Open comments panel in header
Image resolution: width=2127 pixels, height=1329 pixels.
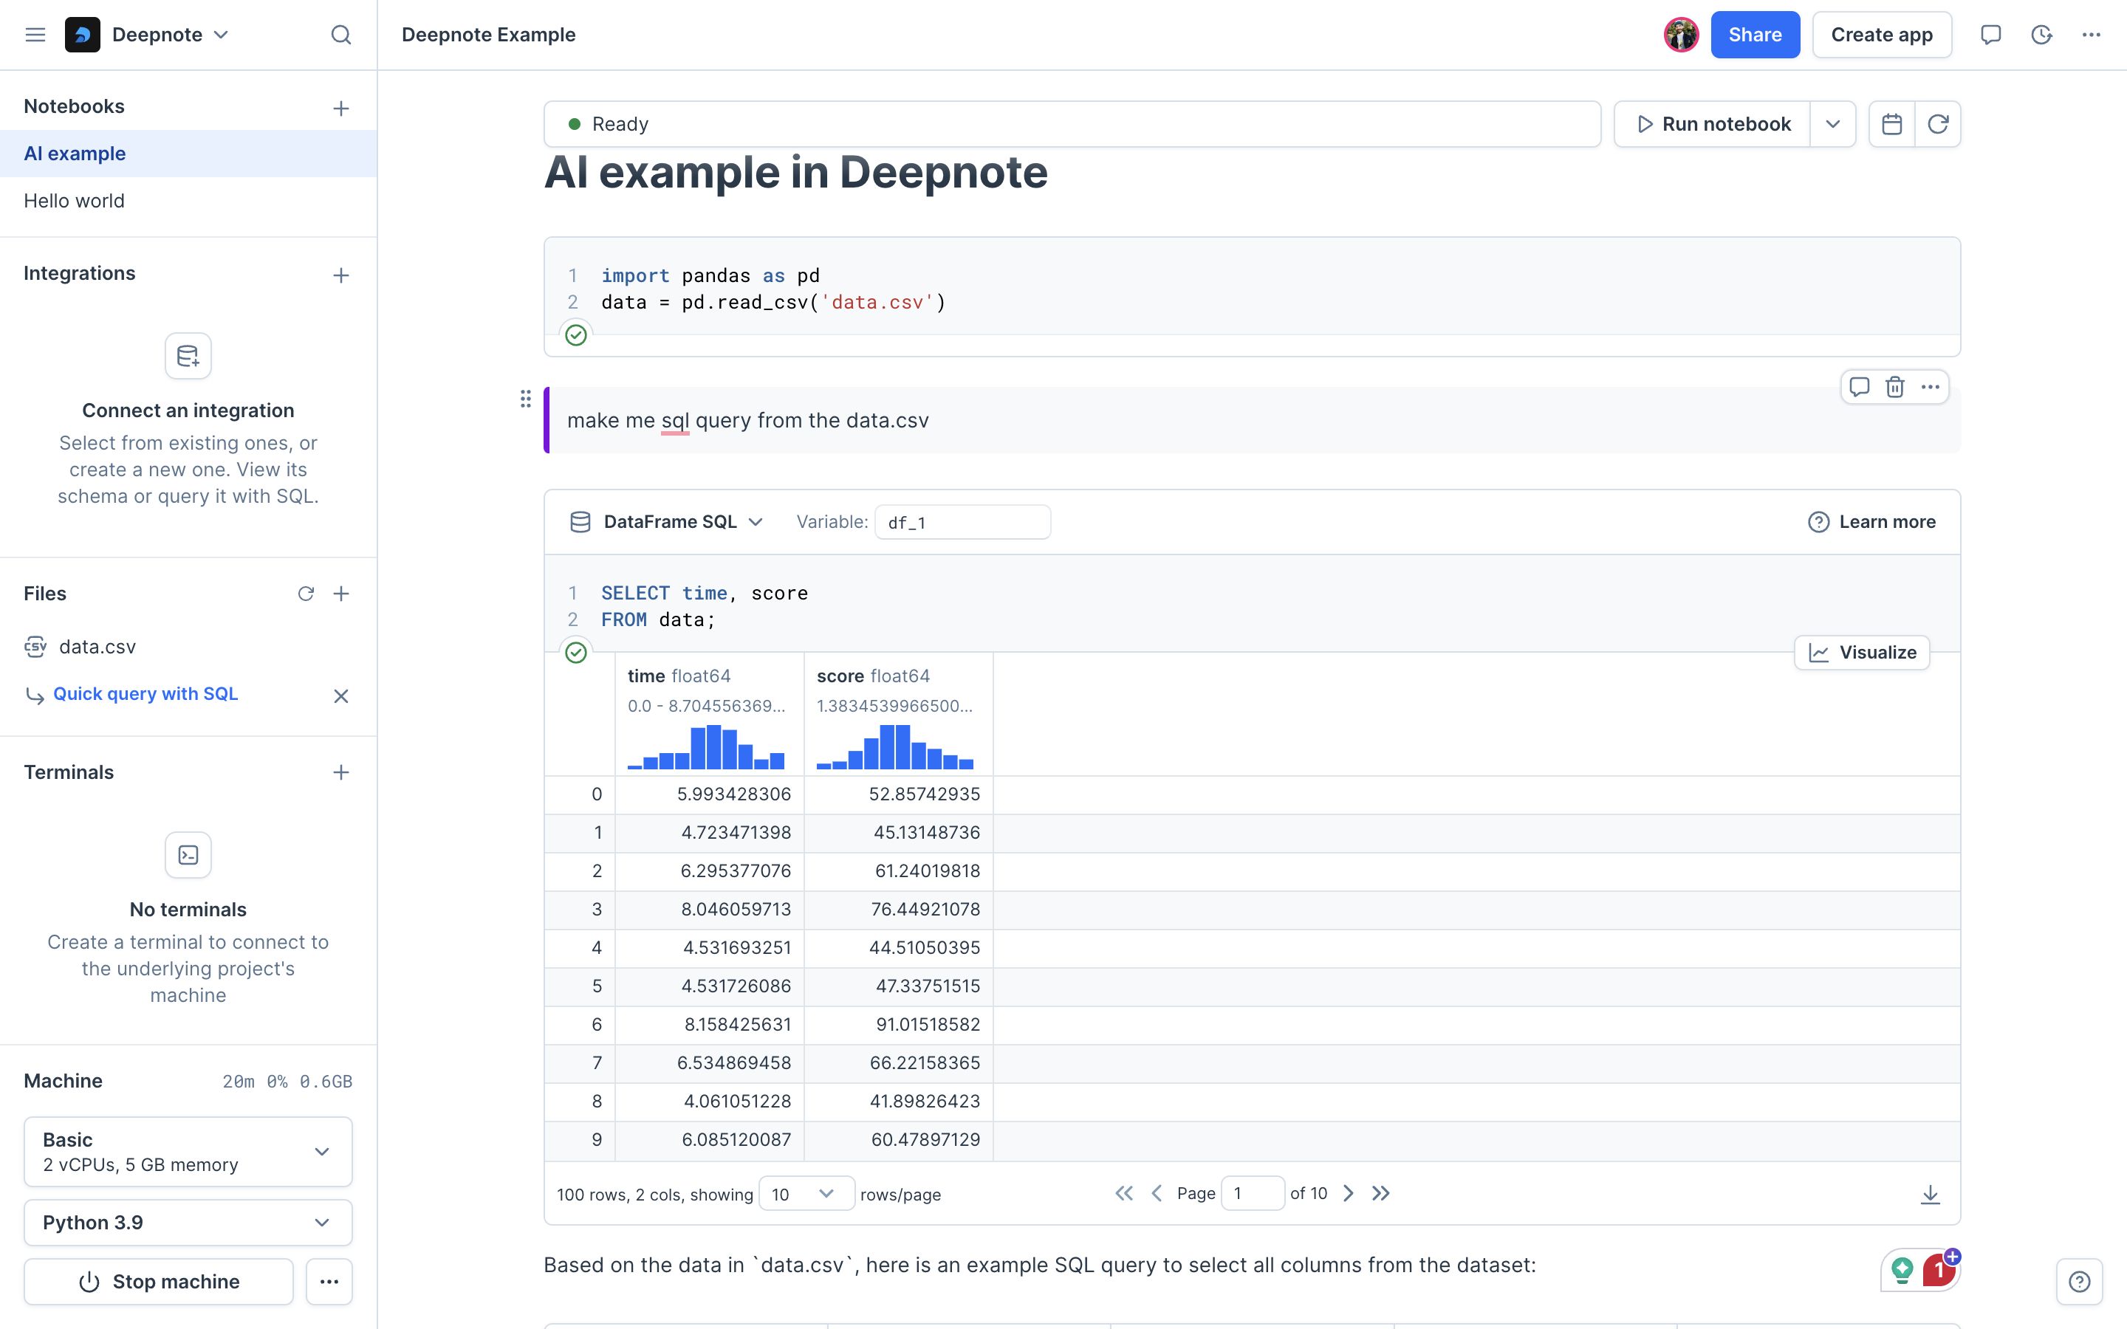pyautogui.click(x=1991, y=34)
